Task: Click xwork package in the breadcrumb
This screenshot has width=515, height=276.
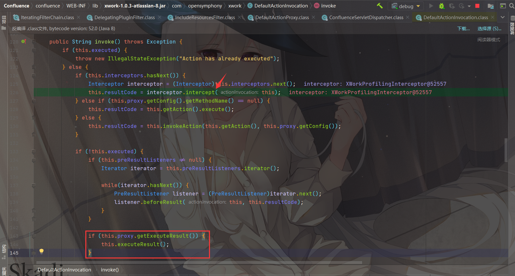Action: [x=235, y=6]
